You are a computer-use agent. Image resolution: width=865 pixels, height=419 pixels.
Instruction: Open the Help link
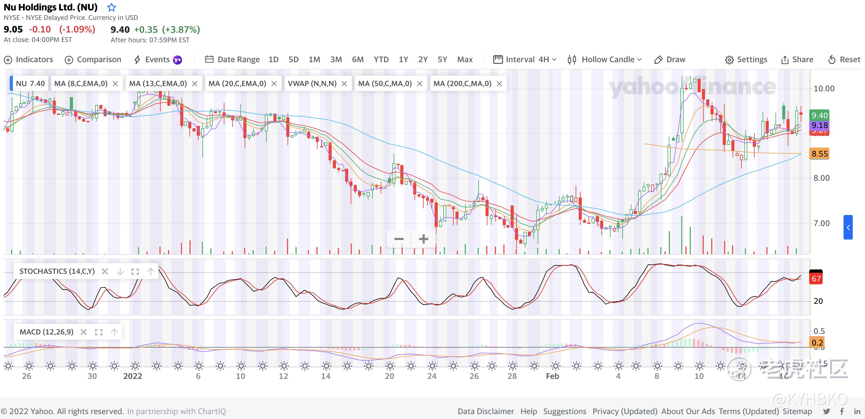528,411
